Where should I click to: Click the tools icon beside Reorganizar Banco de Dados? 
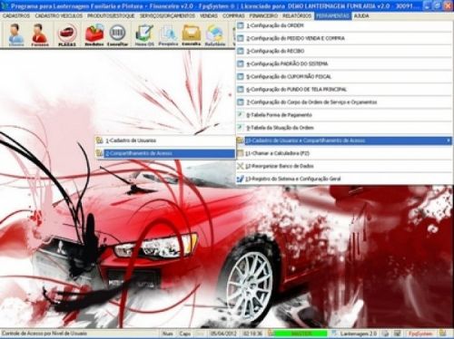(x=241, y=166)
